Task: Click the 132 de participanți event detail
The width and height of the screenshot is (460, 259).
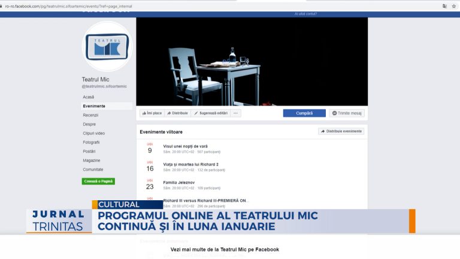Action: [x=211, y=170]
